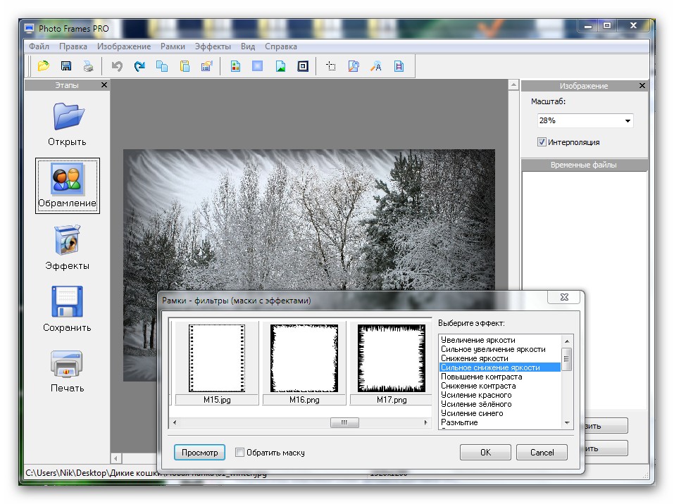674x504 pixels.
Task: Select Повышение контраста effect in list
Action: [x=476, y=377]
